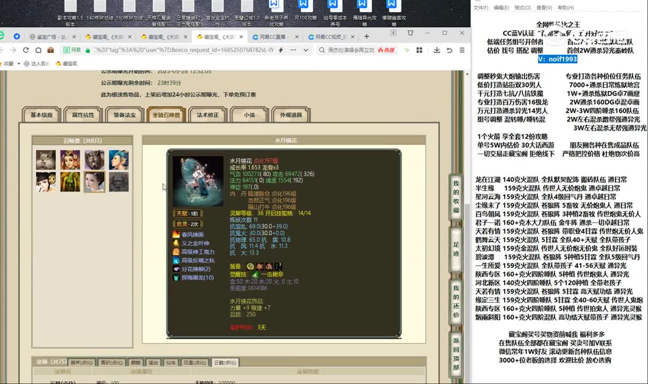Viewport: 648px width, 384px height.
Task: Switch to the 坐骑召唤兽 tab
Action: click(x=166, y=115)
